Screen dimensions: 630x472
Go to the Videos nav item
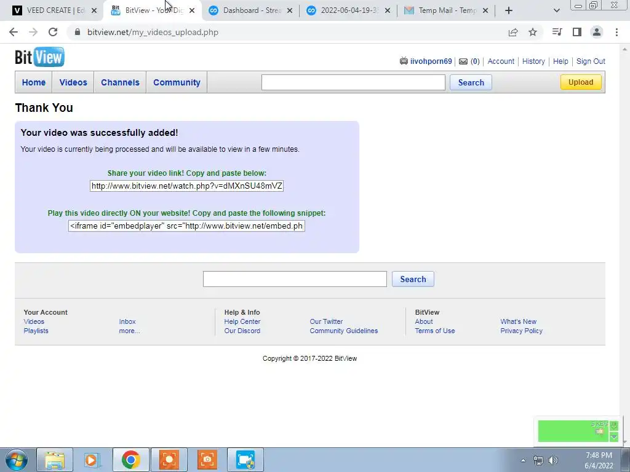click(73, 82)
